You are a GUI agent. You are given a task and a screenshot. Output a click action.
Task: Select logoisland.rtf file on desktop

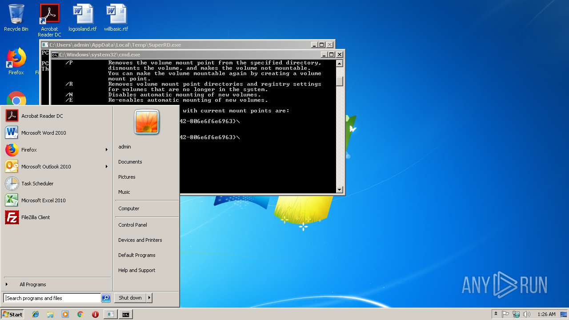(83, 18)
